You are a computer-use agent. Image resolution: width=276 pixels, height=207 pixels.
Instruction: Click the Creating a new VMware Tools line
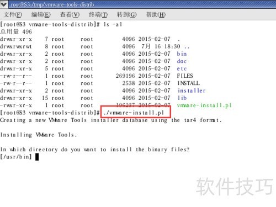pos(111,120)
